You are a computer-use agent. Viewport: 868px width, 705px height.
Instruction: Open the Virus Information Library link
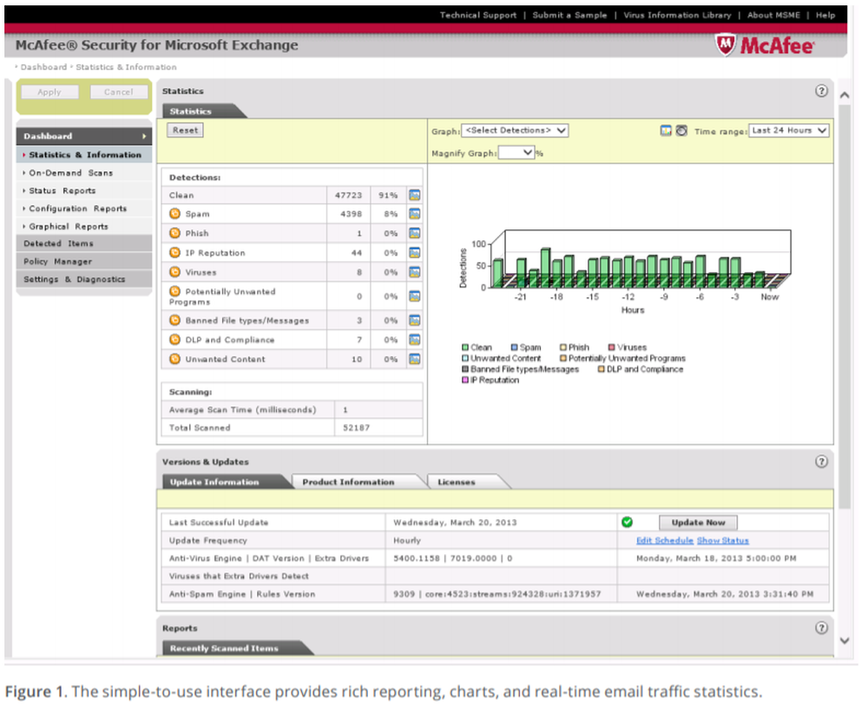(x=677, y=15)
